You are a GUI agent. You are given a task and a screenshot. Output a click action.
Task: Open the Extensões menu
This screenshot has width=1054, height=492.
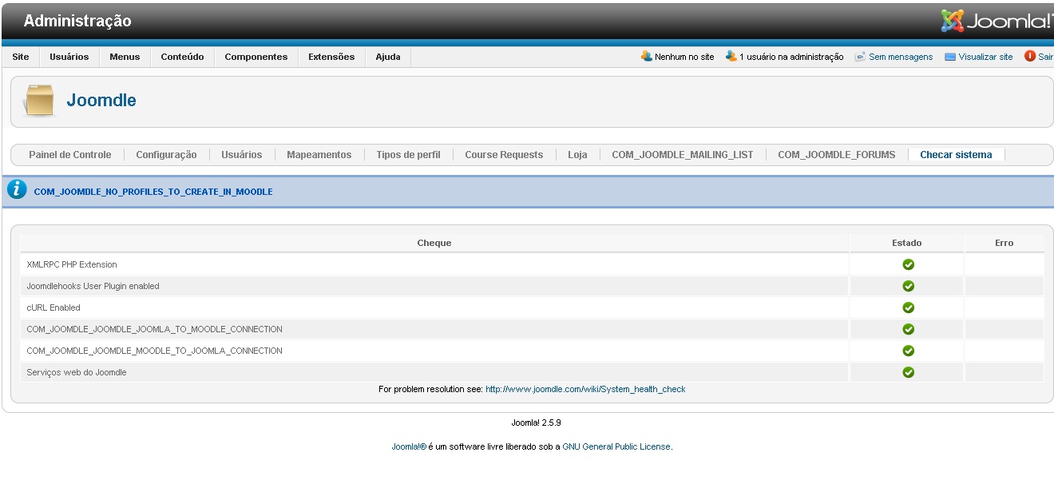click(331, 57)
